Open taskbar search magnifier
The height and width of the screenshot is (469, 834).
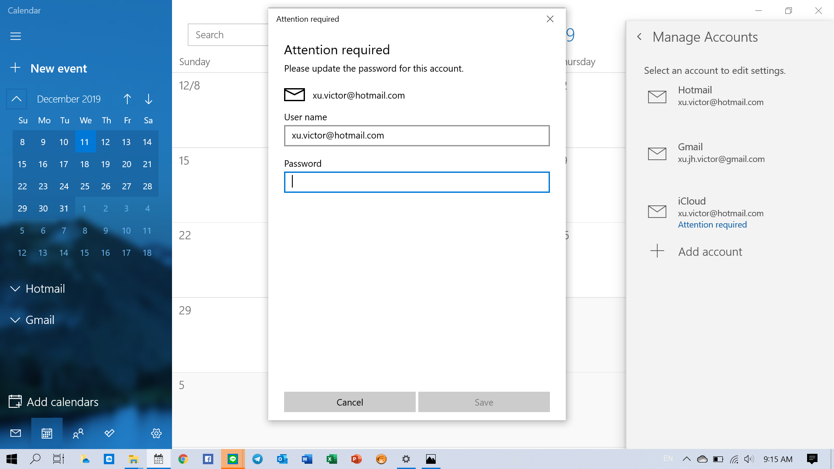click(35, 459)
